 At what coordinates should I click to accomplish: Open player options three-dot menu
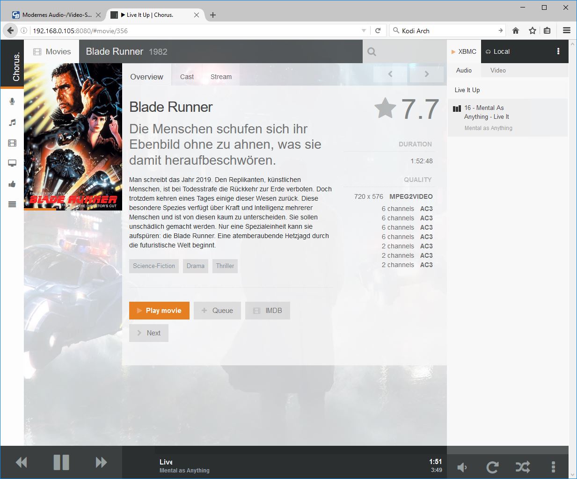coord(553,467)
